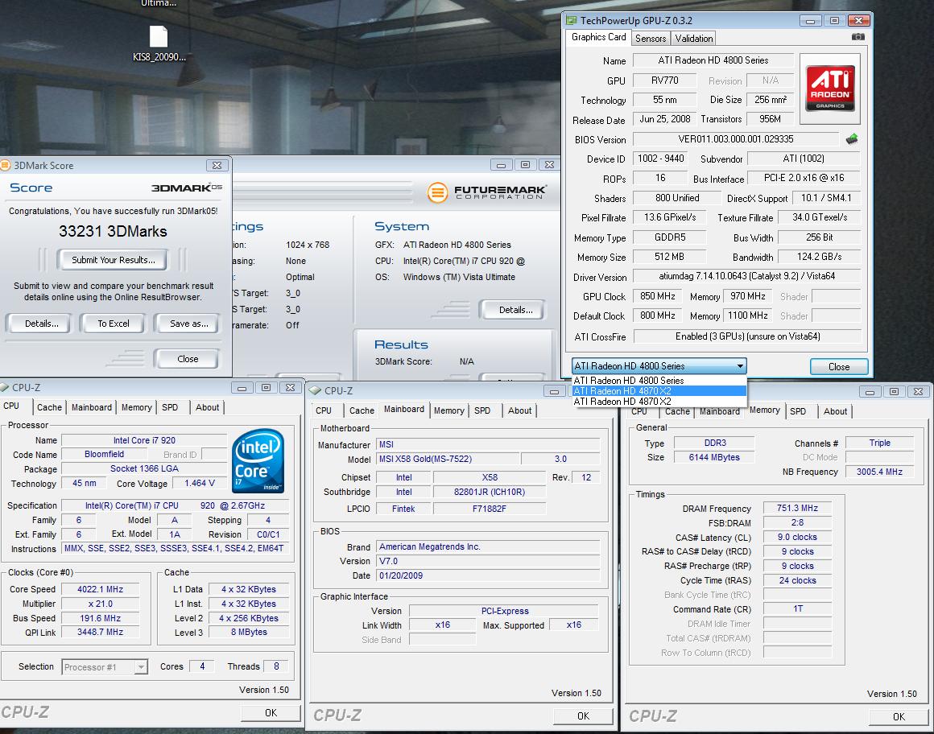Open the Processor #1 selection dropdown
The image size is (934, 734).
[105, 666]
